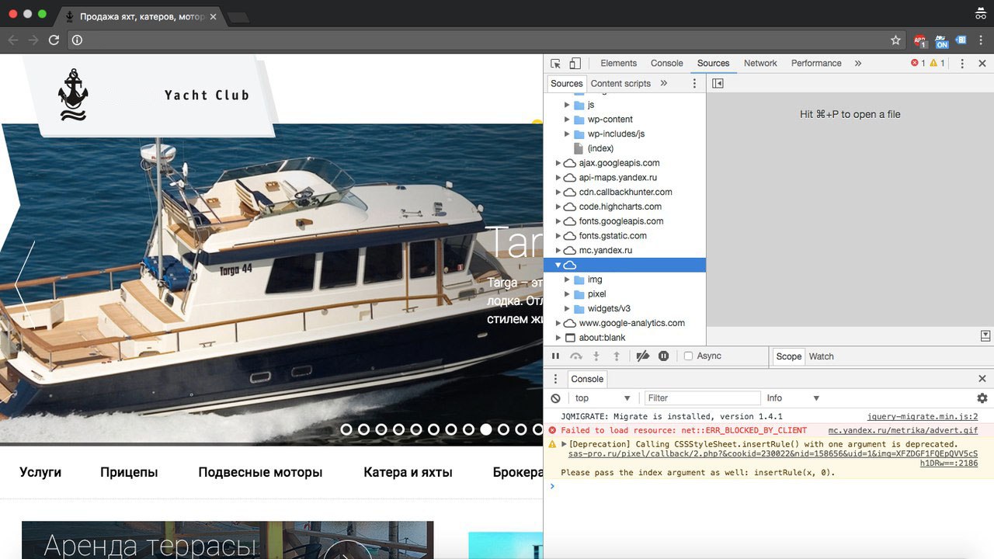Select the Console drawer tab
This screenshot has height=559, width=994.
587,379
